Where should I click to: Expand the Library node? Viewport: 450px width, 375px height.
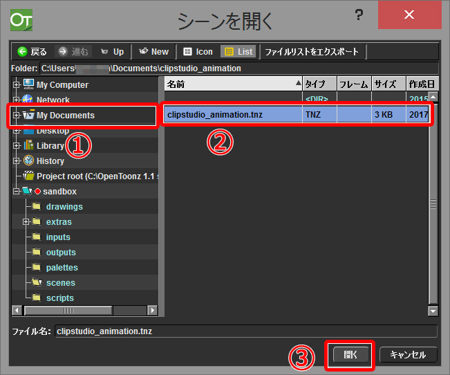(x=17, y=146)
